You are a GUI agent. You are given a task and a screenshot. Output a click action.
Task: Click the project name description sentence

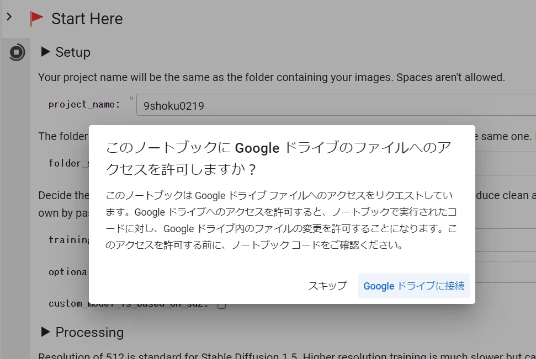point(272,78)
